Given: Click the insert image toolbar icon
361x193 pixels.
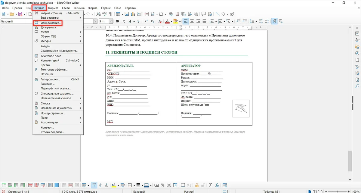Looking at the screenshot, I should [127, 14].
